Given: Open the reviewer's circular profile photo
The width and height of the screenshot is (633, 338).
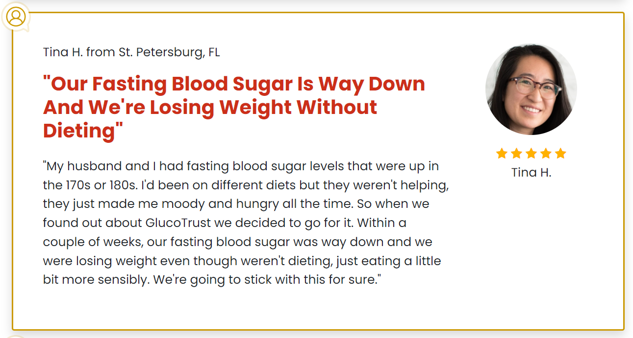Looking at the screenshot, I should pos(531,90).
